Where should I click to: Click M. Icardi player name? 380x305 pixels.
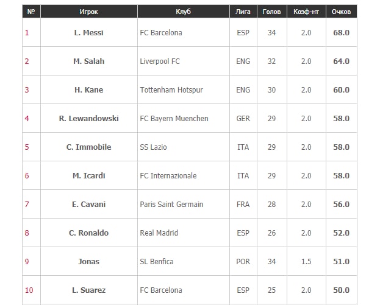(x=88, y=175)
